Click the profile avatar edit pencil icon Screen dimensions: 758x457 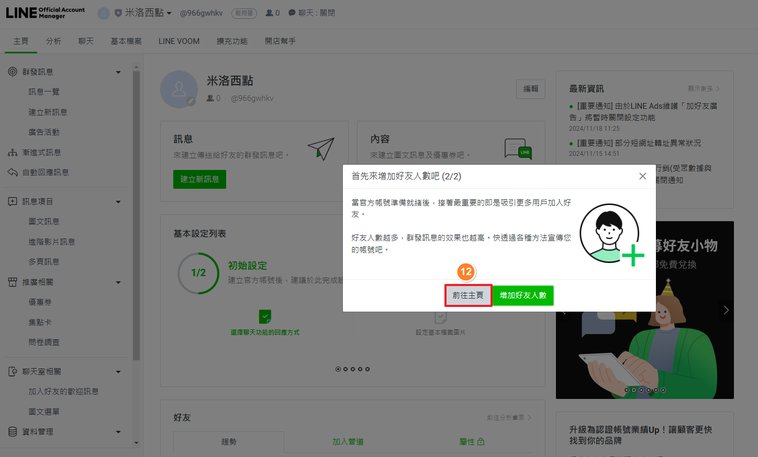(192, 101)
